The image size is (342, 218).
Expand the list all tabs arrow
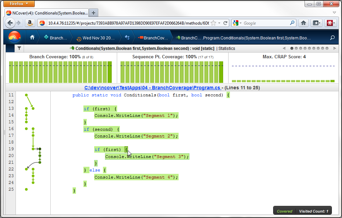coord(334,12)
